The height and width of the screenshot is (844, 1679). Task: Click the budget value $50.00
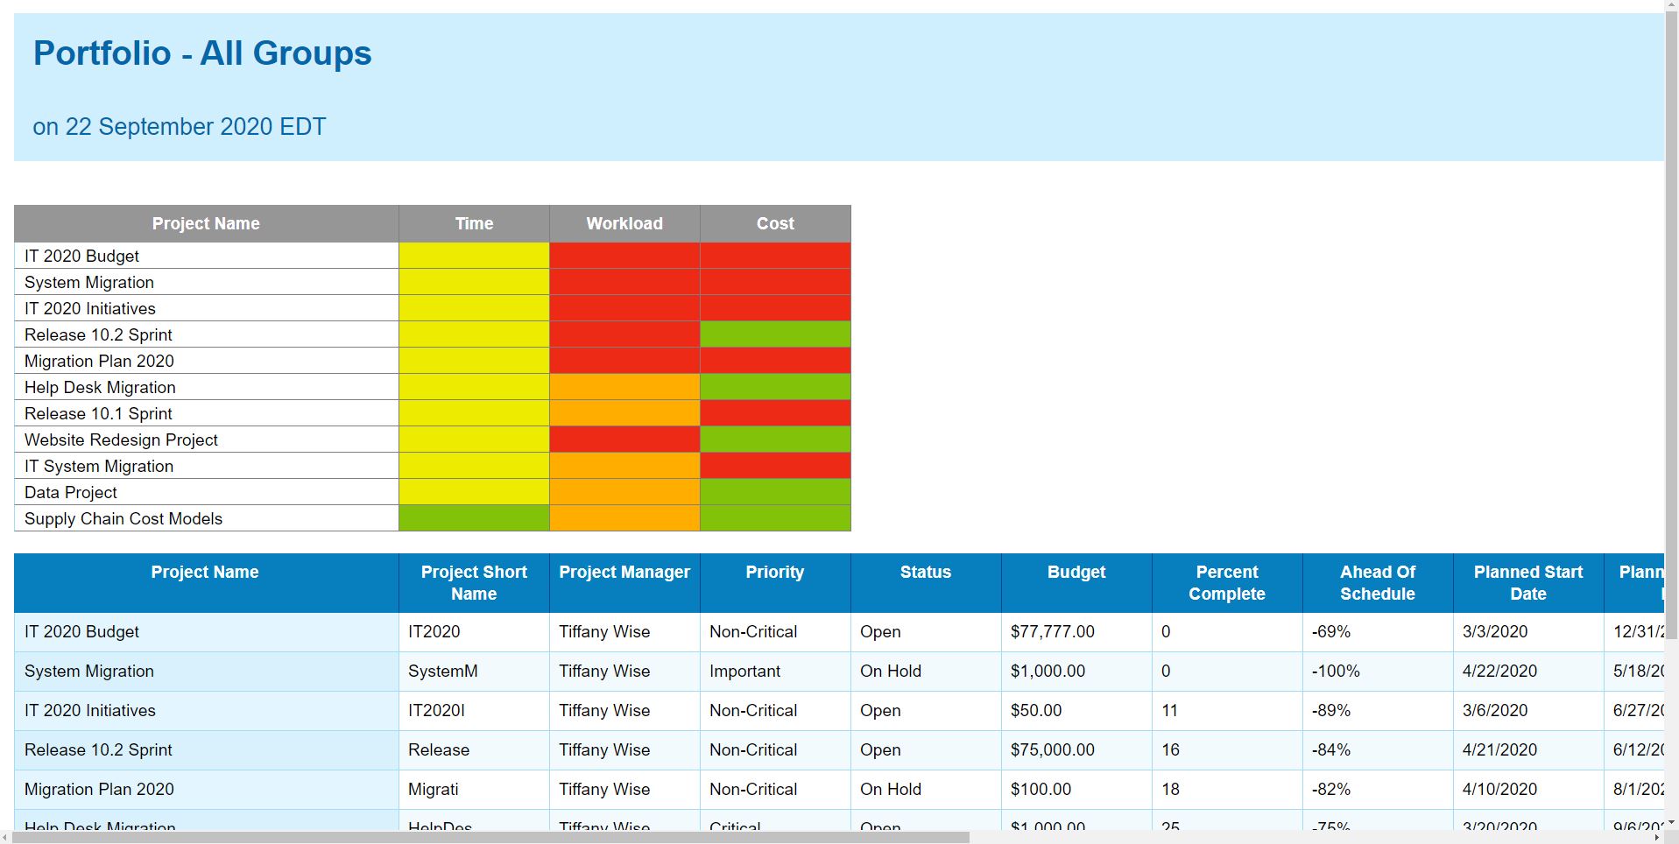click(1036, 710)
